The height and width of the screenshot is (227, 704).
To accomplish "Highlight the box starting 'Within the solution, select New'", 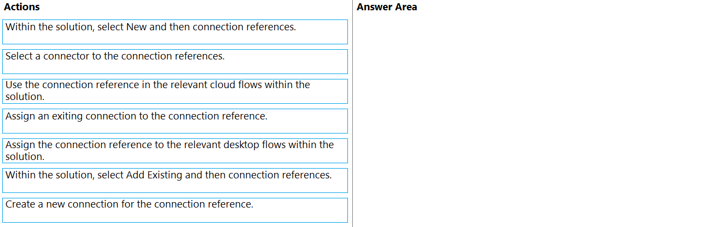I will 175,32.
